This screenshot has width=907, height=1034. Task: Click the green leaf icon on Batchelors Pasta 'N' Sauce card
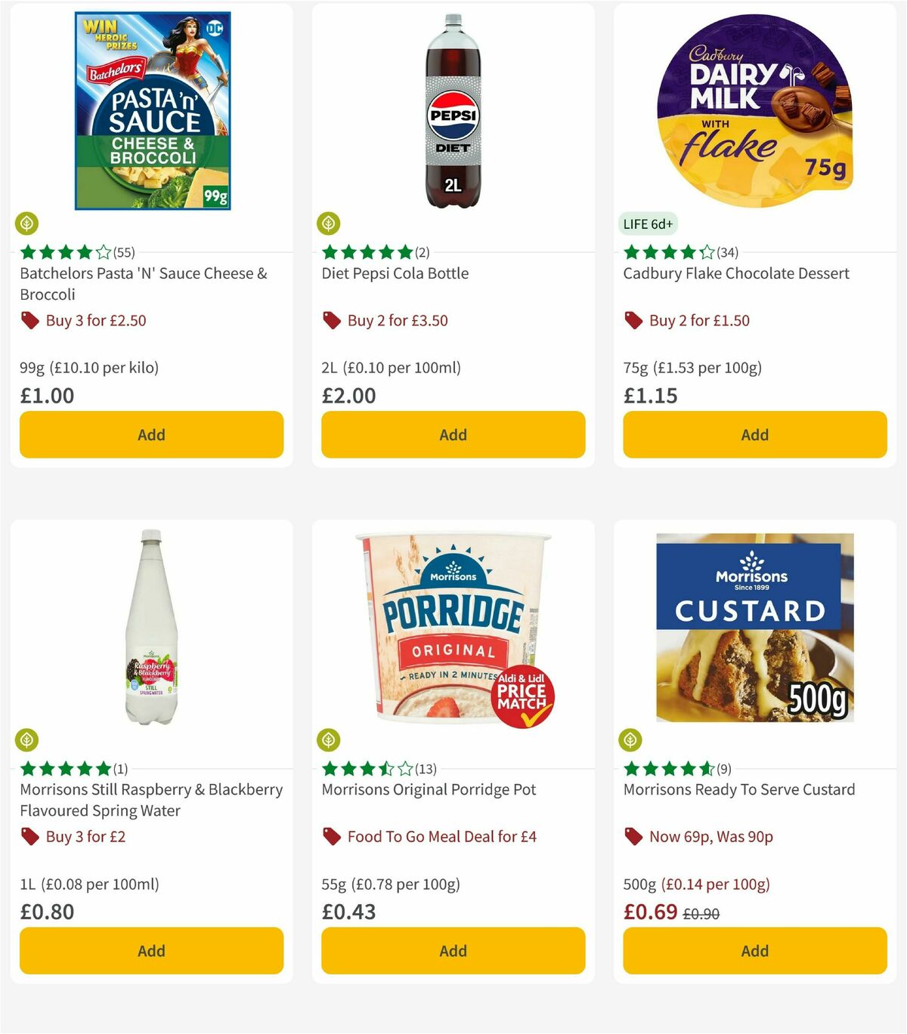(26, 223)
